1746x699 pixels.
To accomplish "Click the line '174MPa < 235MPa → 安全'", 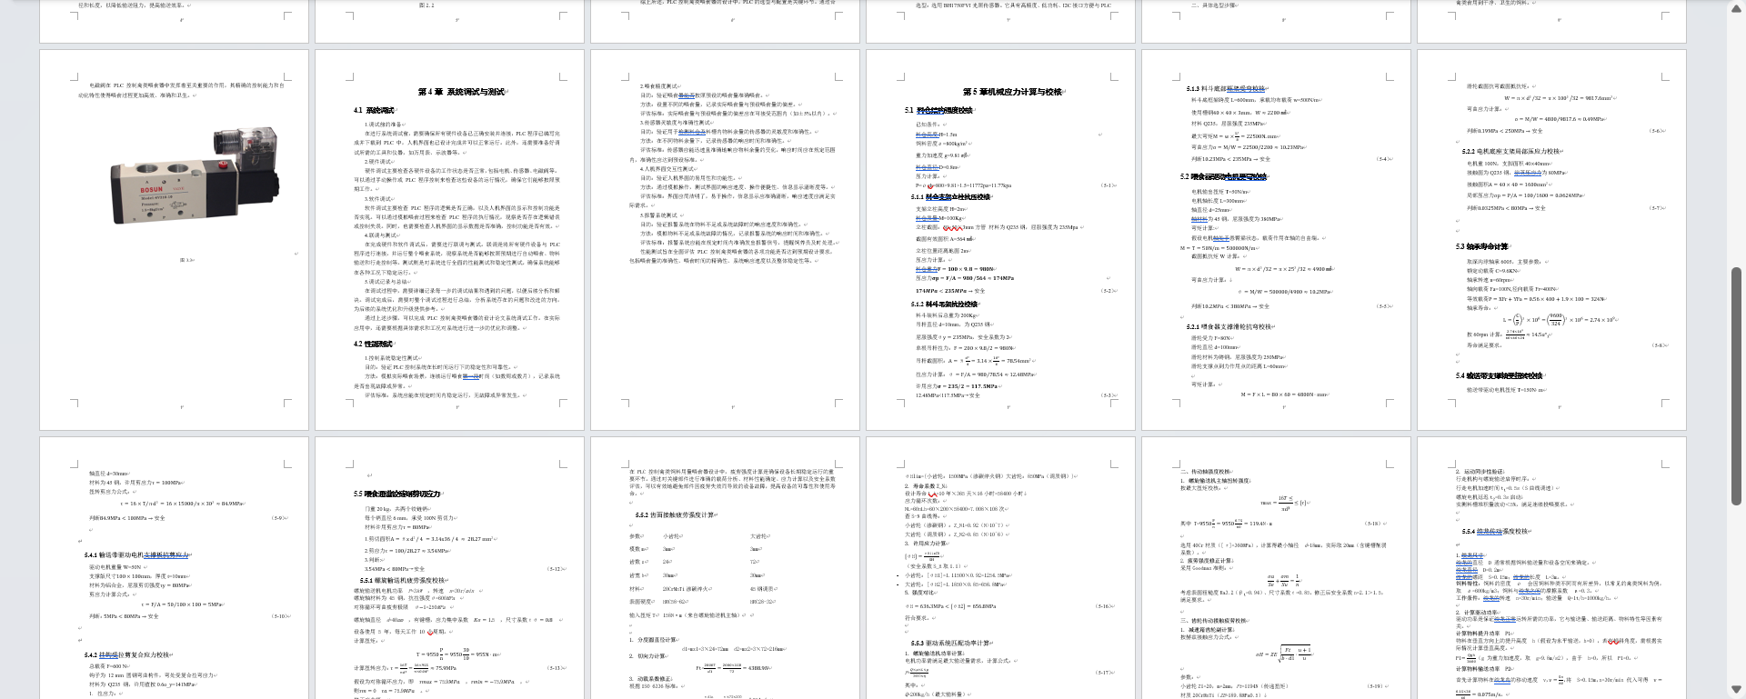I will coord(951,291).
